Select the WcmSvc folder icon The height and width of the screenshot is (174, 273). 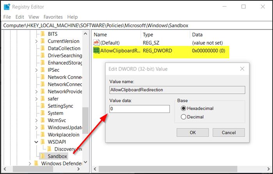coord(43,120)
